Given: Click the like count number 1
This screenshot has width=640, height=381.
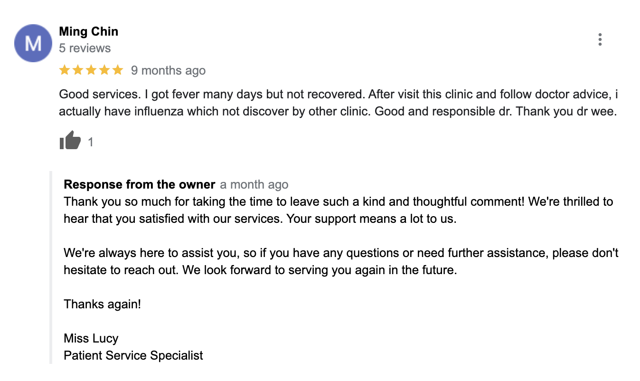Looking at the screenshot, I should [91, 142].
